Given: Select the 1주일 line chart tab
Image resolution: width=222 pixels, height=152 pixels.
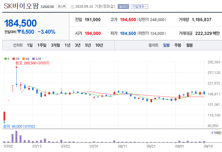Looking at the screenshot, I should pos(42,45).
